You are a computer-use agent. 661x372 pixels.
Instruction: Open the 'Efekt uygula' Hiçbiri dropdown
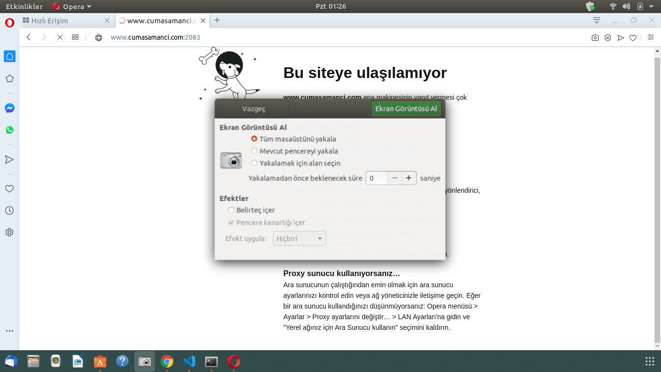300,239
